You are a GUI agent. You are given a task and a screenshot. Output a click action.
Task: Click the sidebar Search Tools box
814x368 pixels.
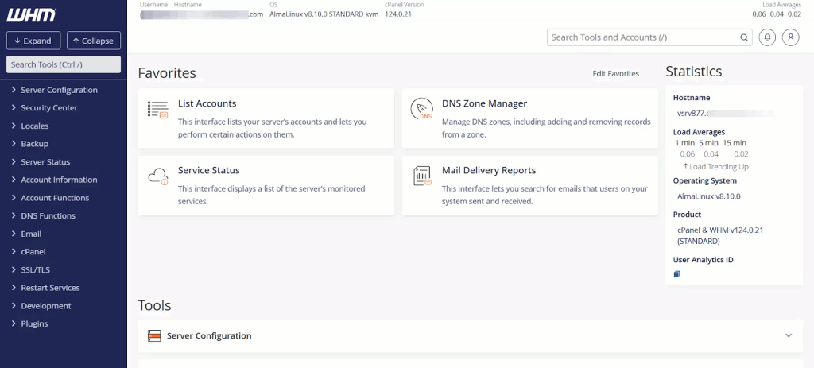63,64
